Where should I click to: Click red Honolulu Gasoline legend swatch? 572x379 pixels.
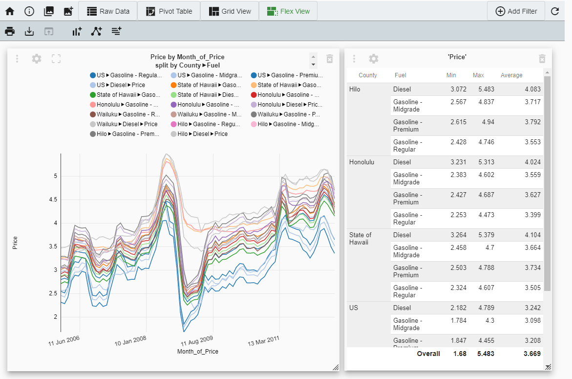(254, 95)
